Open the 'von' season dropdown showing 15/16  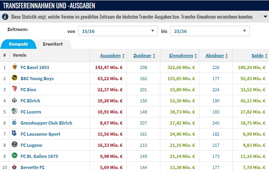(117, 31)
